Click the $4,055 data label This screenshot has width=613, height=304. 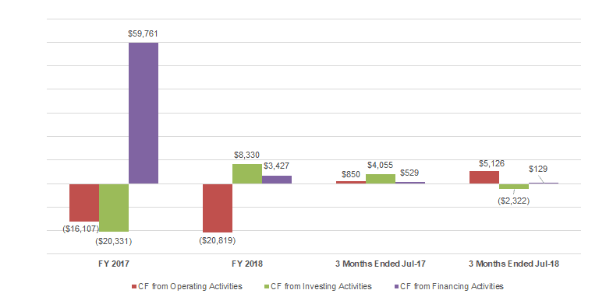(380, 166)
